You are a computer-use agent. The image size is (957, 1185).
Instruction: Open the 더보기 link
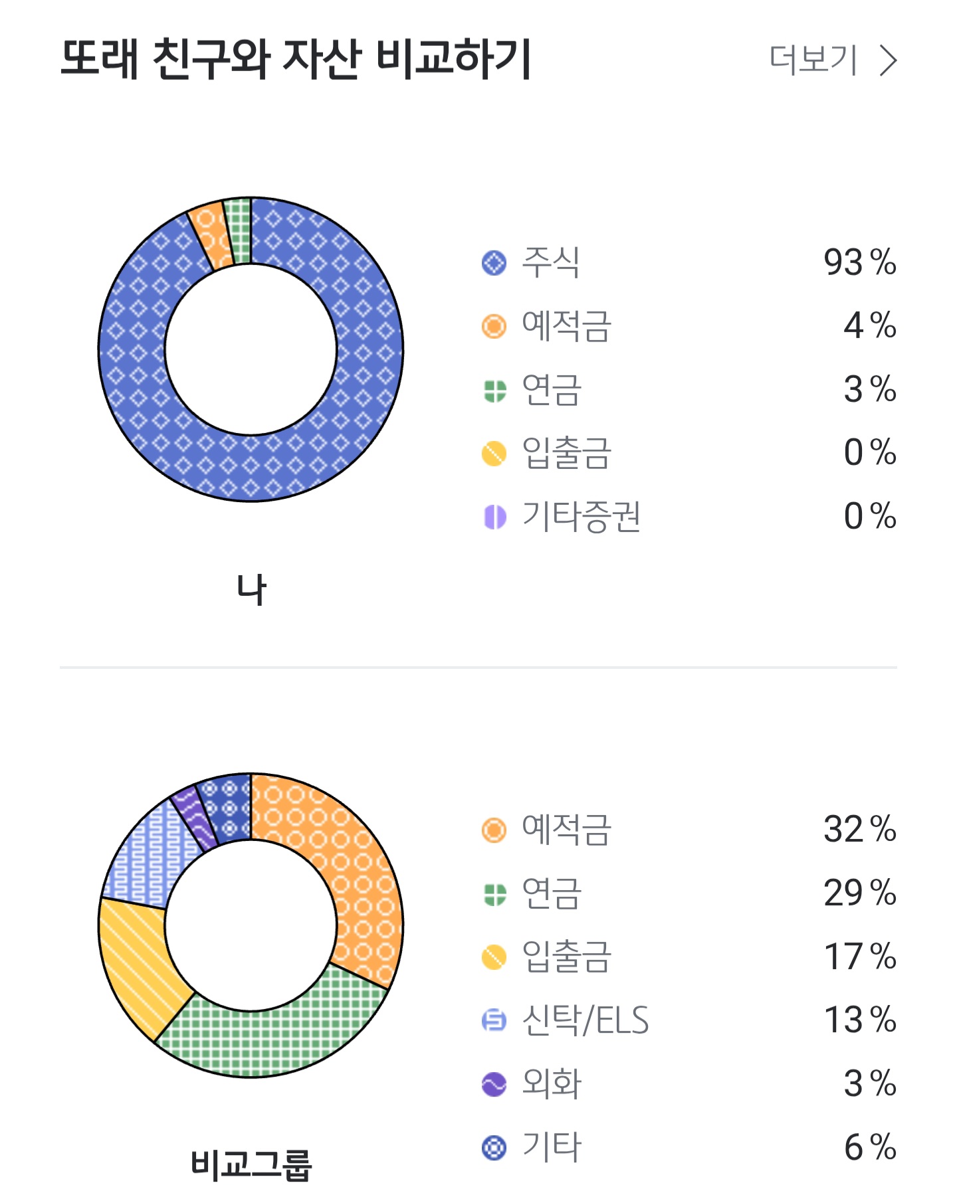click(813, 60)
